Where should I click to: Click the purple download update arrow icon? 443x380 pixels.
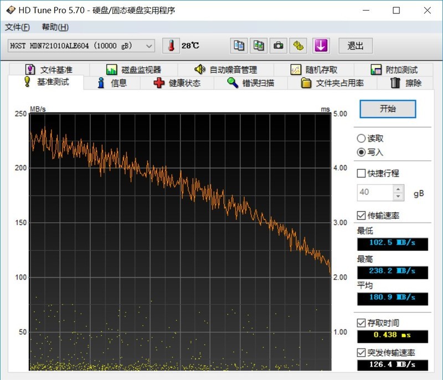tap(321, 45)
